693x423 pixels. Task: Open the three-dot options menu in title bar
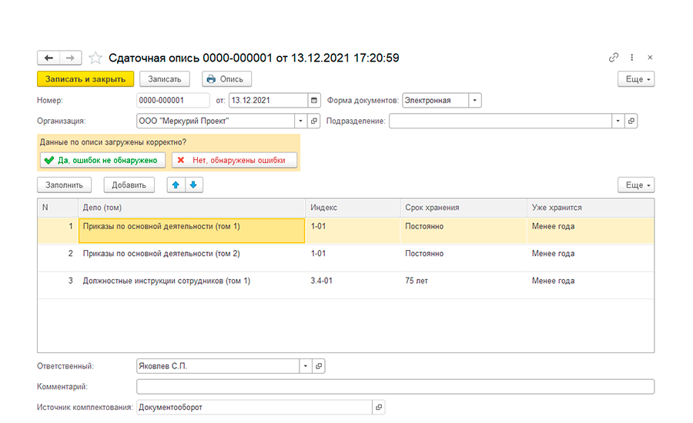point(632,58)
